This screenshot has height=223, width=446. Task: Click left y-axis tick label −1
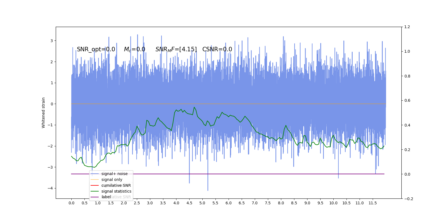[x=50, y=125]
